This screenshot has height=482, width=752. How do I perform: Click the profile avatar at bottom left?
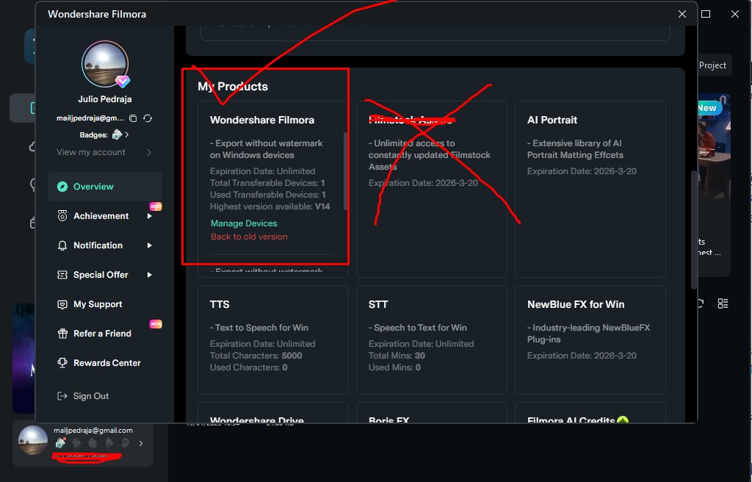click(33, 440)
